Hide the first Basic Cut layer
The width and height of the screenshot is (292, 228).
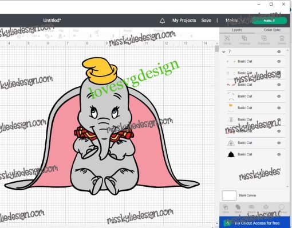[279, 61]
